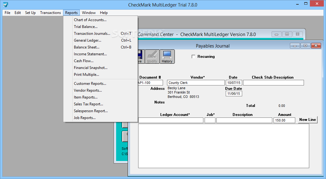Choose Income Statement from Reports menu
This screenshot has width=326, height=179.
coord(100,54)
